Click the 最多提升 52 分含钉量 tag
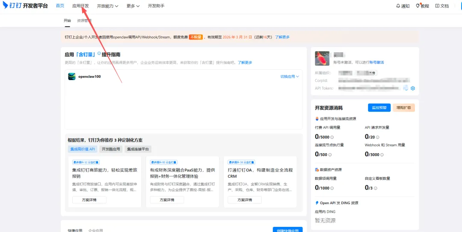 (x=86, y=162)
